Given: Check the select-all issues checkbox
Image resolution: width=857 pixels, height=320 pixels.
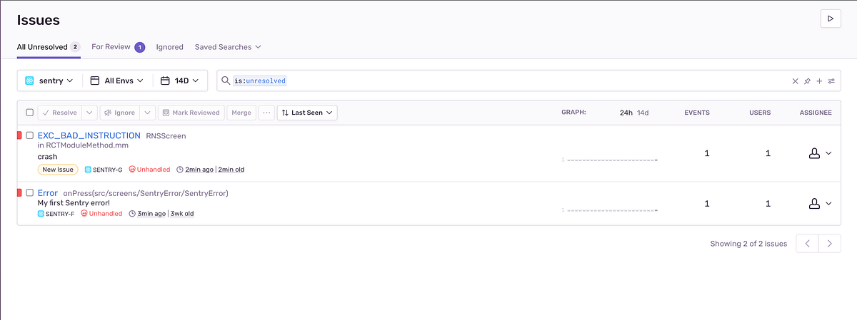Looking at the screenshot, I should coord(29,113).
